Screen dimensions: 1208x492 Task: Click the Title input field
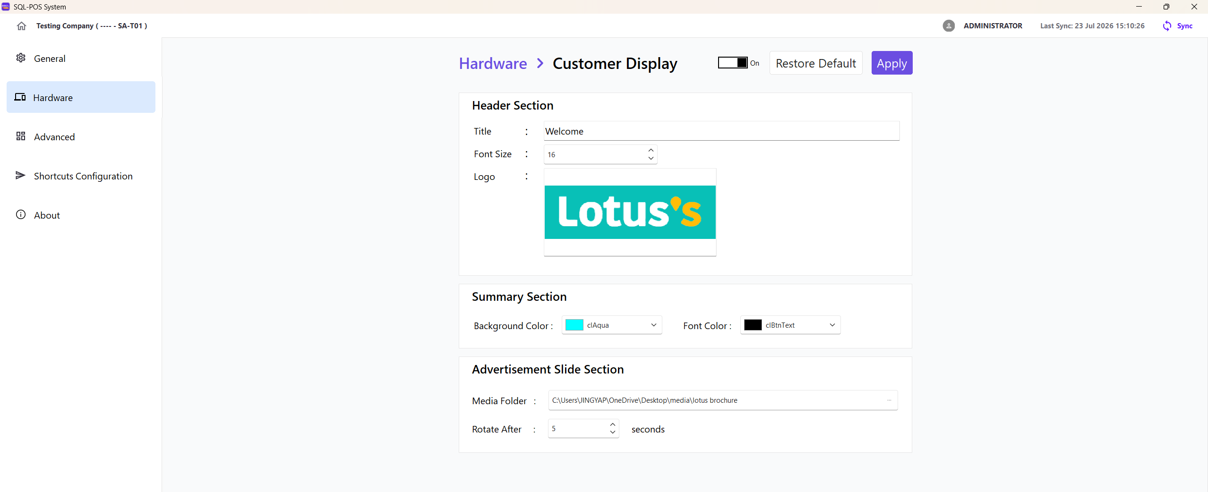(721, 131)
